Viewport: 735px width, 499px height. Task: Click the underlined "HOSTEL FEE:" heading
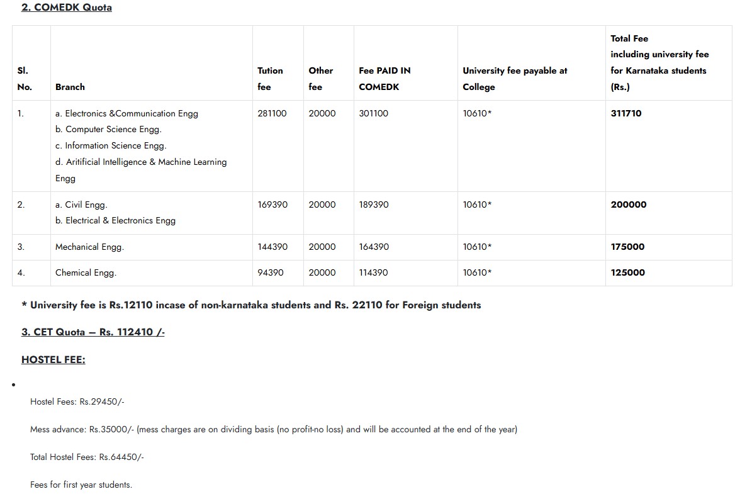53,359
